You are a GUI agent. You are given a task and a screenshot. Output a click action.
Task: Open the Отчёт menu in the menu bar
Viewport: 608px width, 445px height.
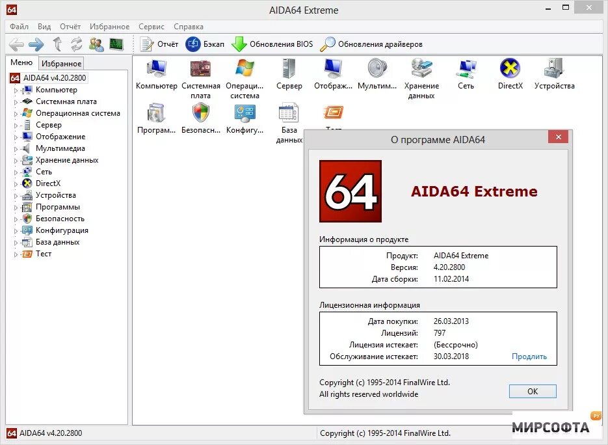pos(70,27)
